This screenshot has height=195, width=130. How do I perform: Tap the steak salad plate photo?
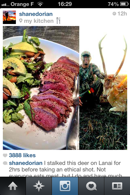point(41,88)
